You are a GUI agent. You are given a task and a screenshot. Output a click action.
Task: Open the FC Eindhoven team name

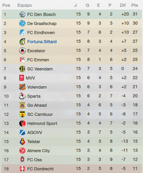point(41,33)
